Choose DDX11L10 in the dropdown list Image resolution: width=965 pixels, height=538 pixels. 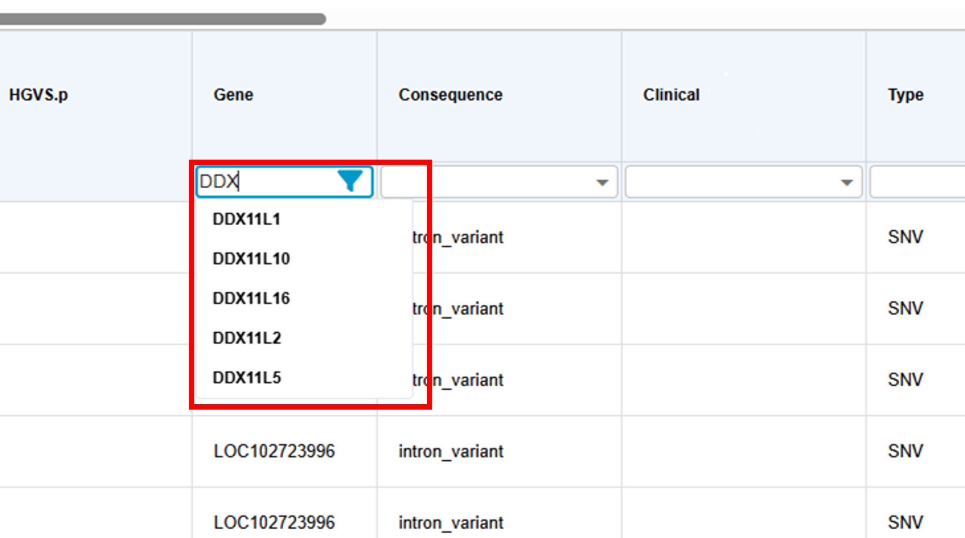(x=251, y=259)
